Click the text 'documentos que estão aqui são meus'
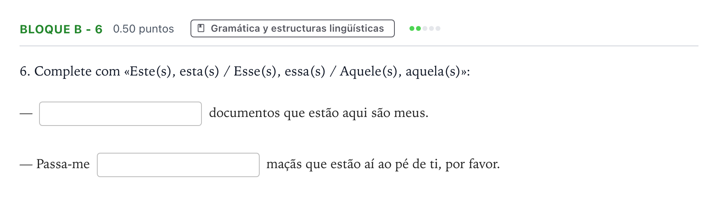 pos(318,113)
